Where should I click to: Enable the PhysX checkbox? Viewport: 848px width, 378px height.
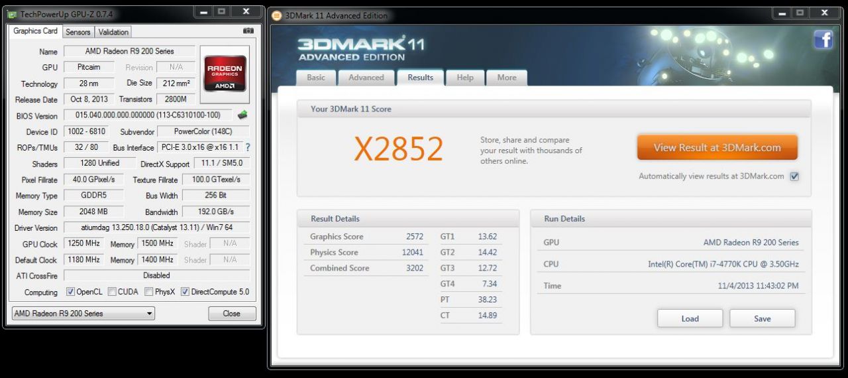(149, 292)
